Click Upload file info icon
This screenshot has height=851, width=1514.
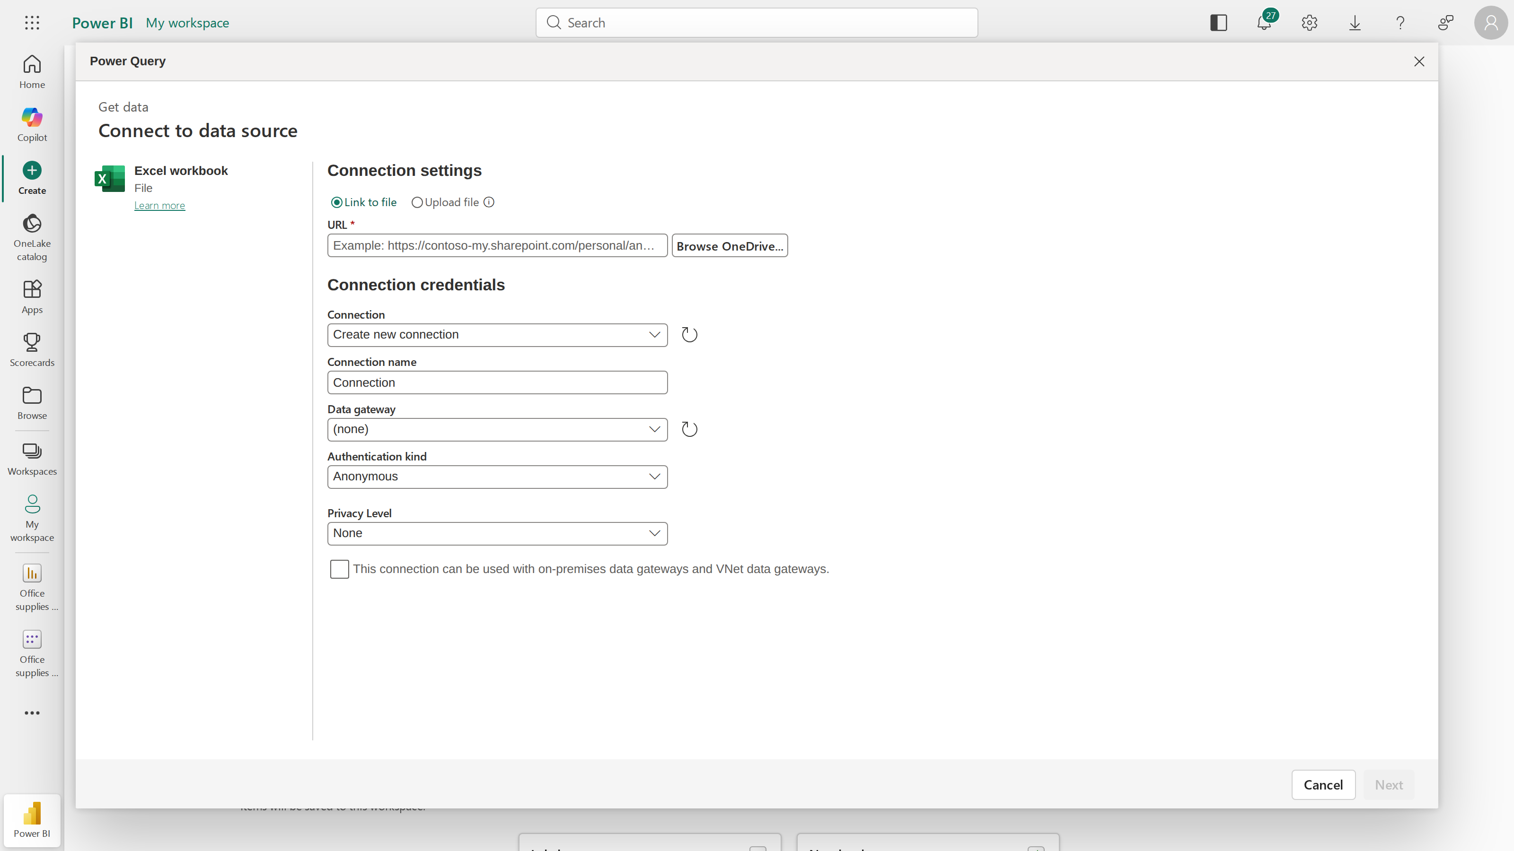[488, 202]
